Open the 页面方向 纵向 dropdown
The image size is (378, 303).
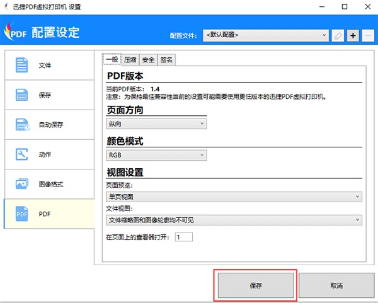tap(156, 123)
